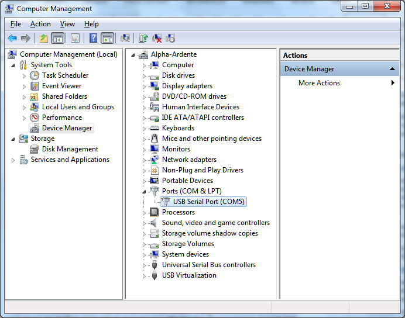Select Storage volume shadow copies entry
This screenshot has width=405, height=318.
(x=210, y=233)
